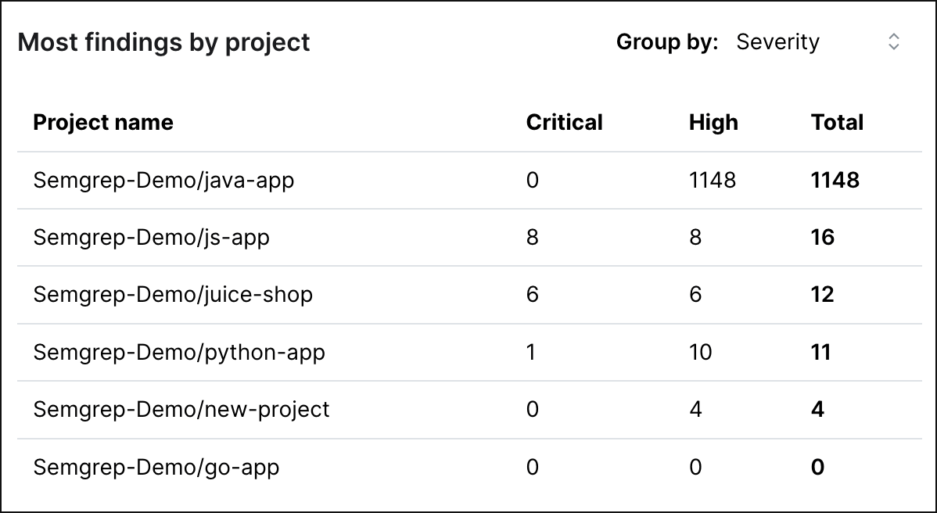Sort by the Total column header
This screenshot has height=513, width=937.
click(836, 122)
